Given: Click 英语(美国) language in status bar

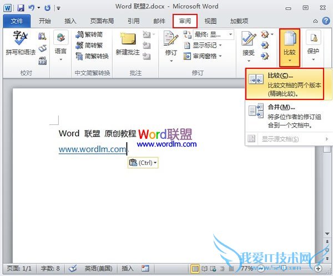Looking at the screenshot, I should coord(99,269).
